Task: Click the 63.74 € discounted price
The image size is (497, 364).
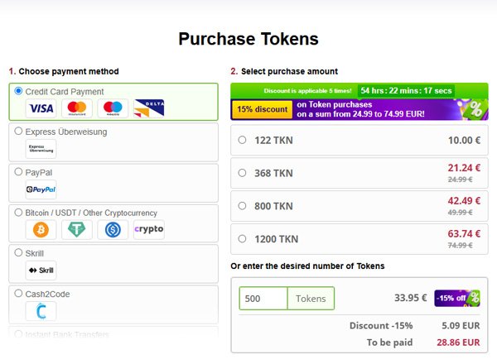Action: point(464,233)
